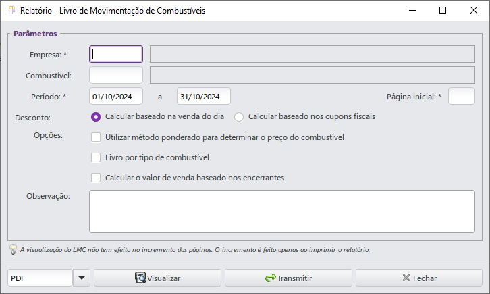Click the period end date 31/10/2024
The image size is (490, 294).
tap(204, 97)
